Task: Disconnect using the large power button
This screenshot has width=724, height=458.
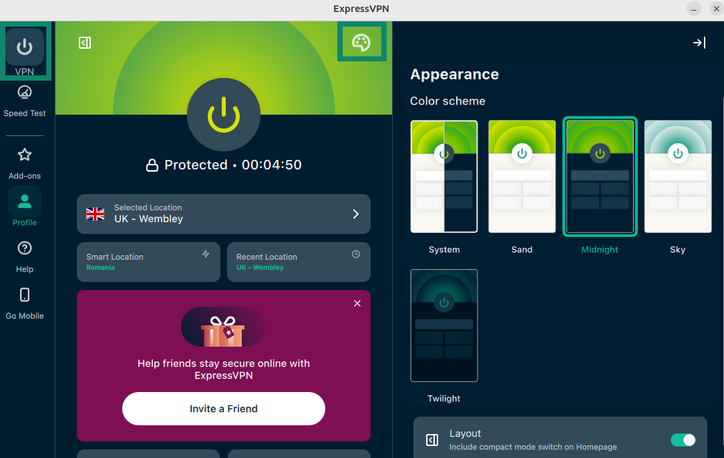Action: 224,114
